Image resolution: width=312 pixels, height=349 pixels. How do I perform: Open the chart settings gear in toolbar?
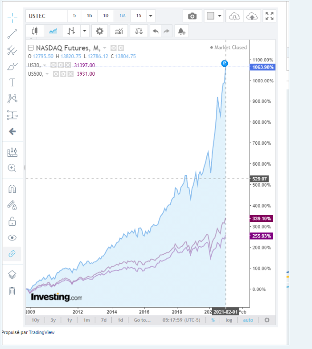pyautogui.click(x=99, y=31)
